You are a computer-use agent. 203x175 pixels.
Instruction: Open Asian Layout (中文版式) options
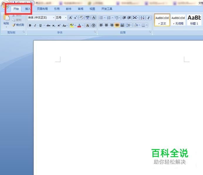(x=136, y=18)
